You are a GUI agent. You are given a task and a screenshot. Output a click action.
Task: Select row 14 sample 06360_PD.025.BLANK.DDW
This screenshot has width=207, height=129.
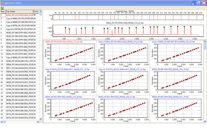(x=20, y=61)
